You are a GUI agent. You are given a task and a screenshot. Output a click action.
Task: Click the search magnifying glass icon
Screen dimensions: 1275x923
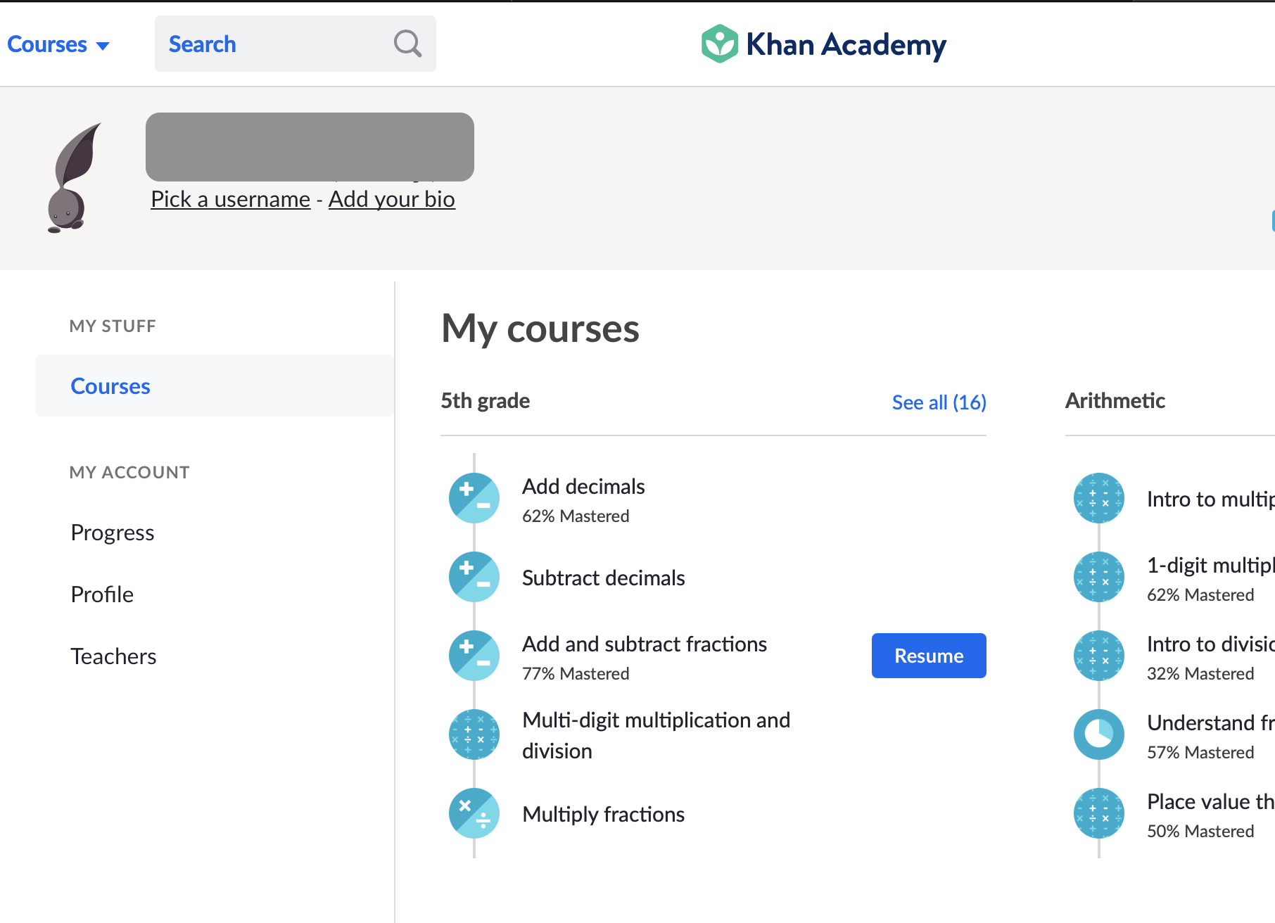coord(407,44)
